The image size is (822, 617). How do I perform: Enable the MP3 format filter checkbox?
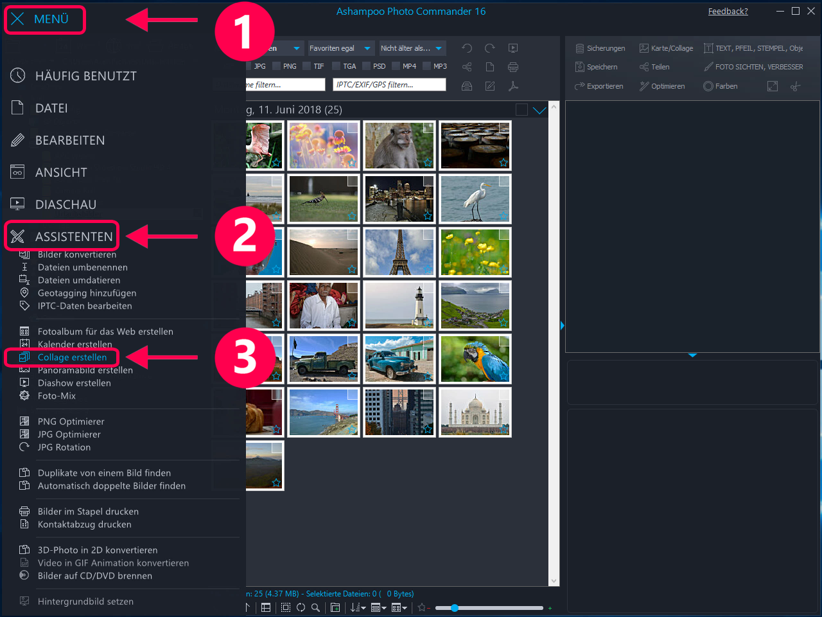427,66
